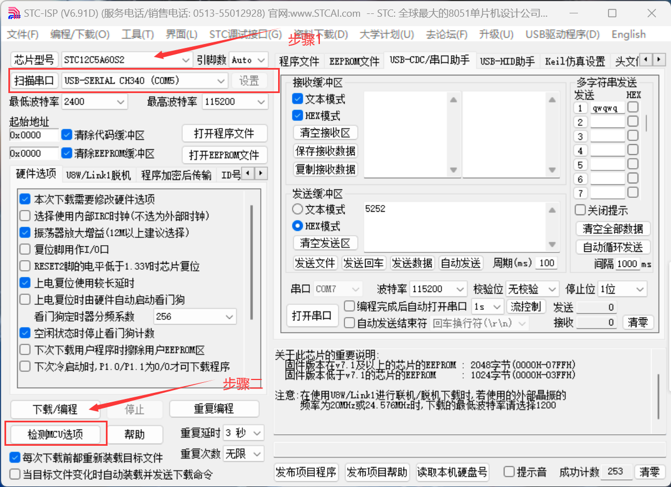
Task: Expand watchdog prescaler 256 dropdown
Action: 230,316
